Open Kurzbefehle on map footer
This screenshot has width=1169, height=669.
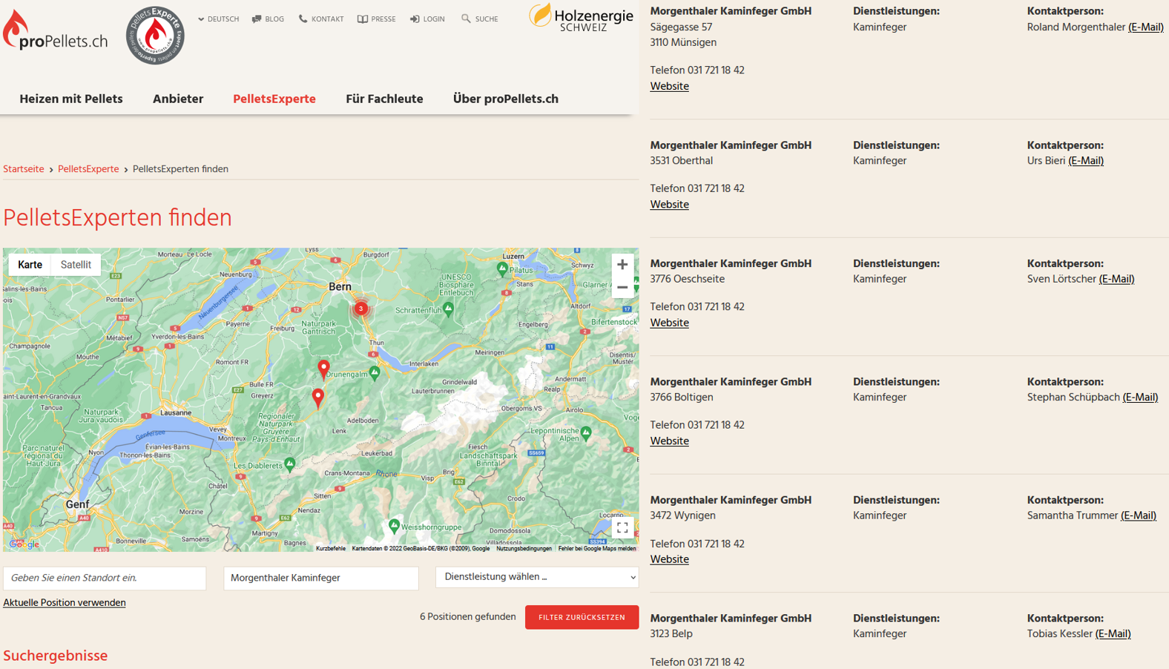pyautogui.click(x=331, y=549)
